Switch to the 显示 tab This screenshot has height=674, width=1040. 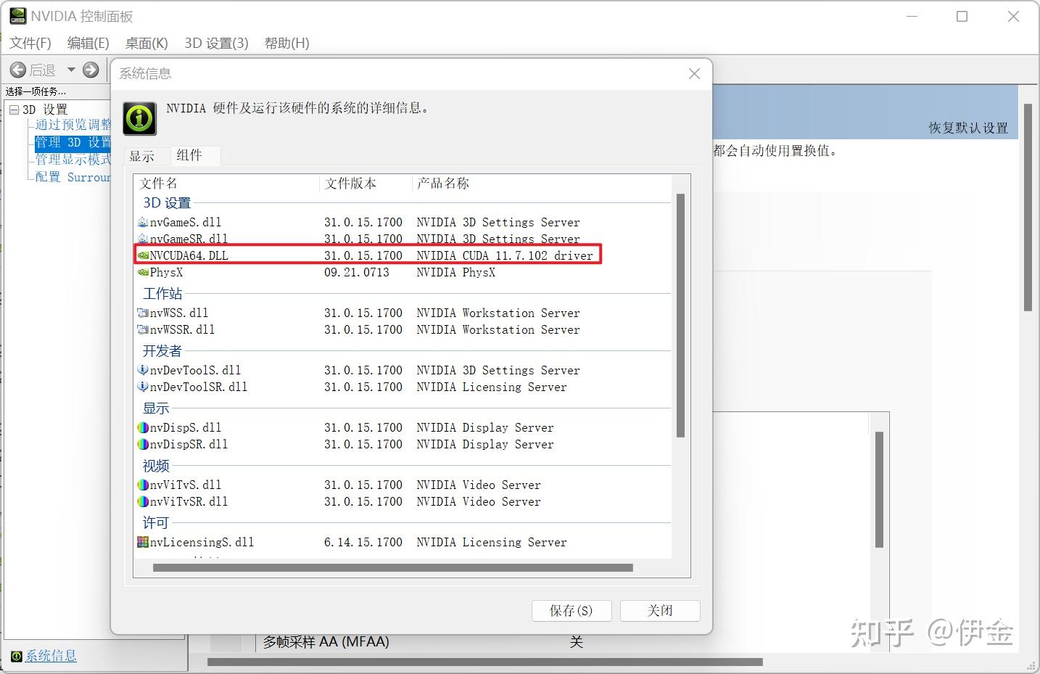pos(144,155)
